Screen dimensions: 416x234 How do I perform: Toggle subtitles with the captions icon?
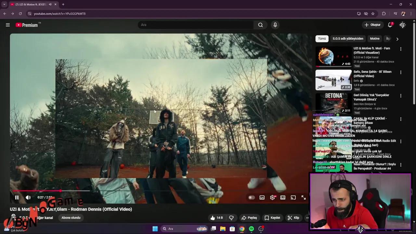(x=262, y=197)
